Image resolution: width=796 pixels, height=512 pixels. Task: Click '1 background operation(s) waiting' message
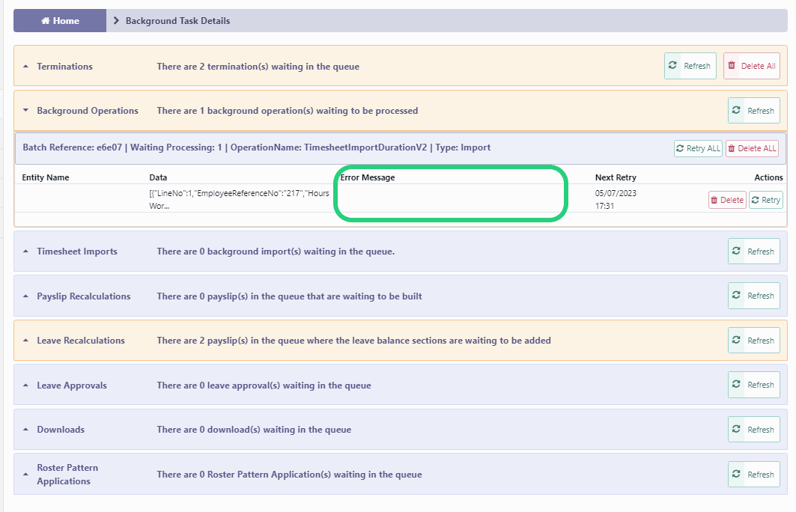(x=288, y=111)
